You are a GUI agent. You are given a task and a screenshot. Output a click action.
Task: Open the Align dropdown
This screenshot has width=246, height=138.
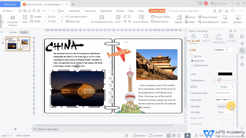pyautogui.click(x=195, y=22)
